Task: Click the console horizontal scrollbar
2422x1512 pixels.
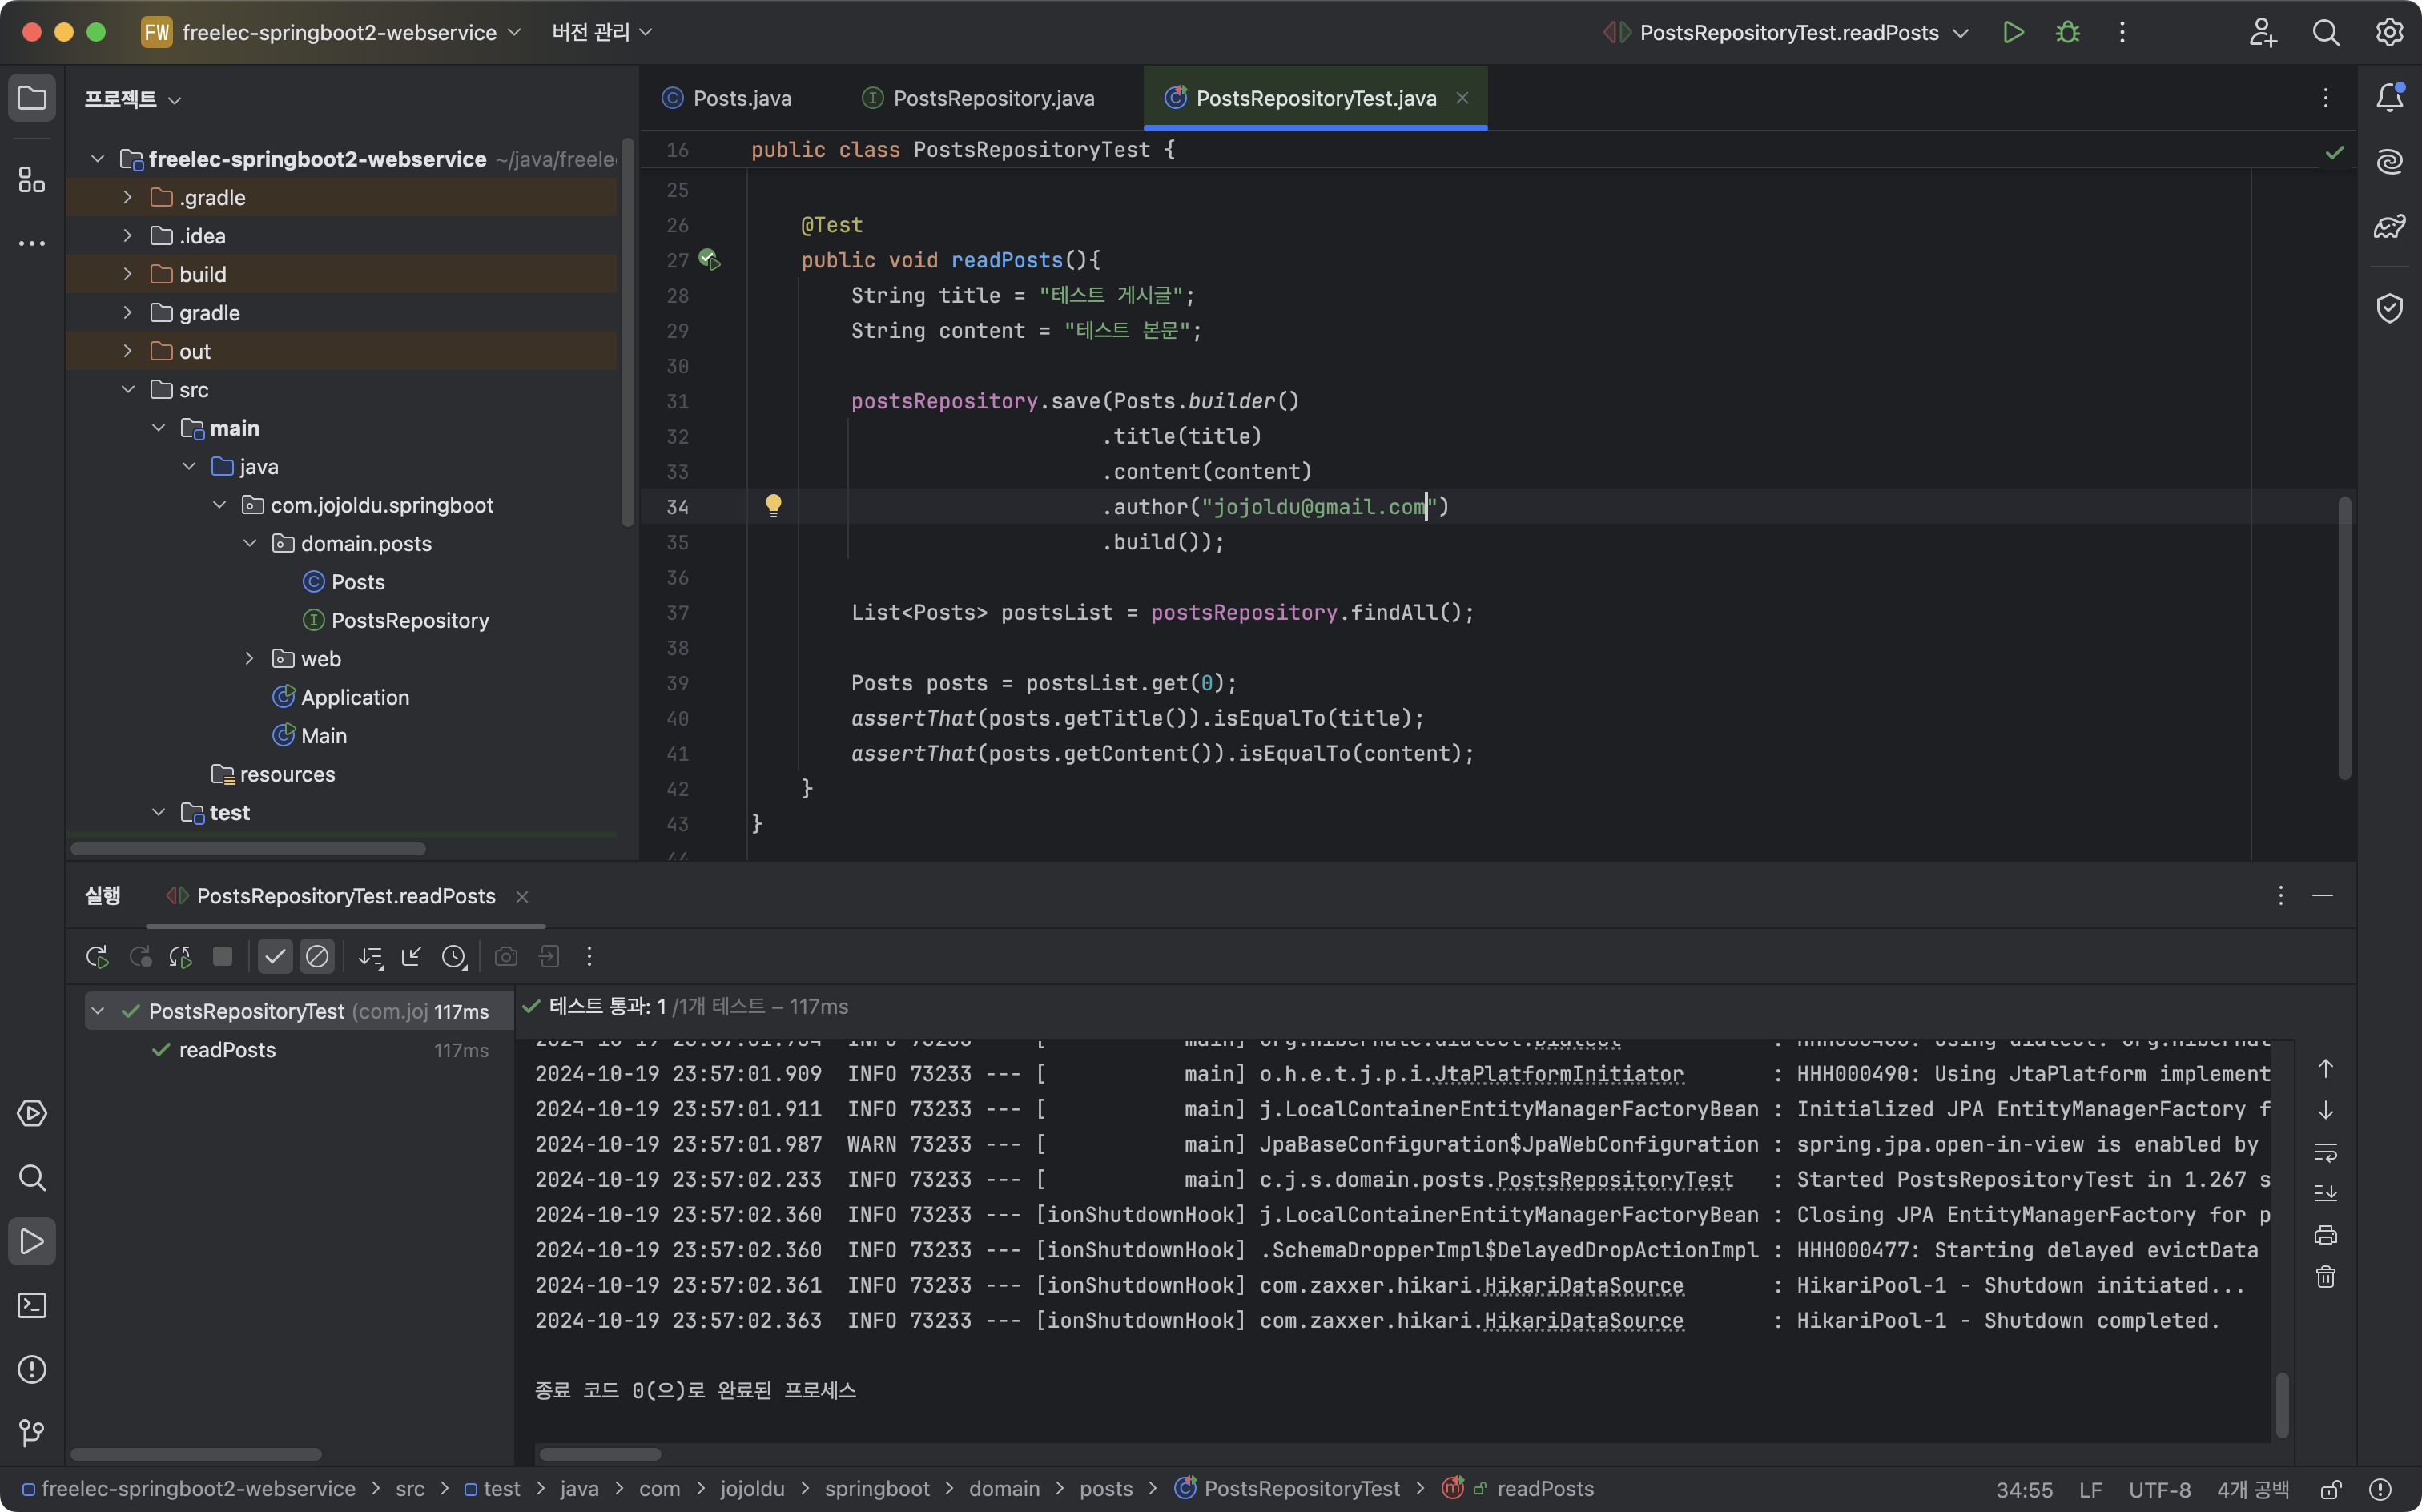Action: 600,1453
